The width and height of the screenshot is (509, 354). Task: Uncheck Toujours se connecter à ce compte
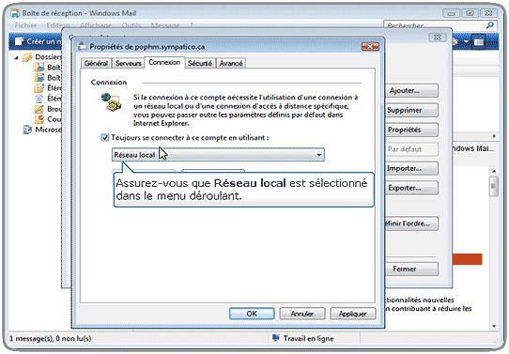point(104,138)
